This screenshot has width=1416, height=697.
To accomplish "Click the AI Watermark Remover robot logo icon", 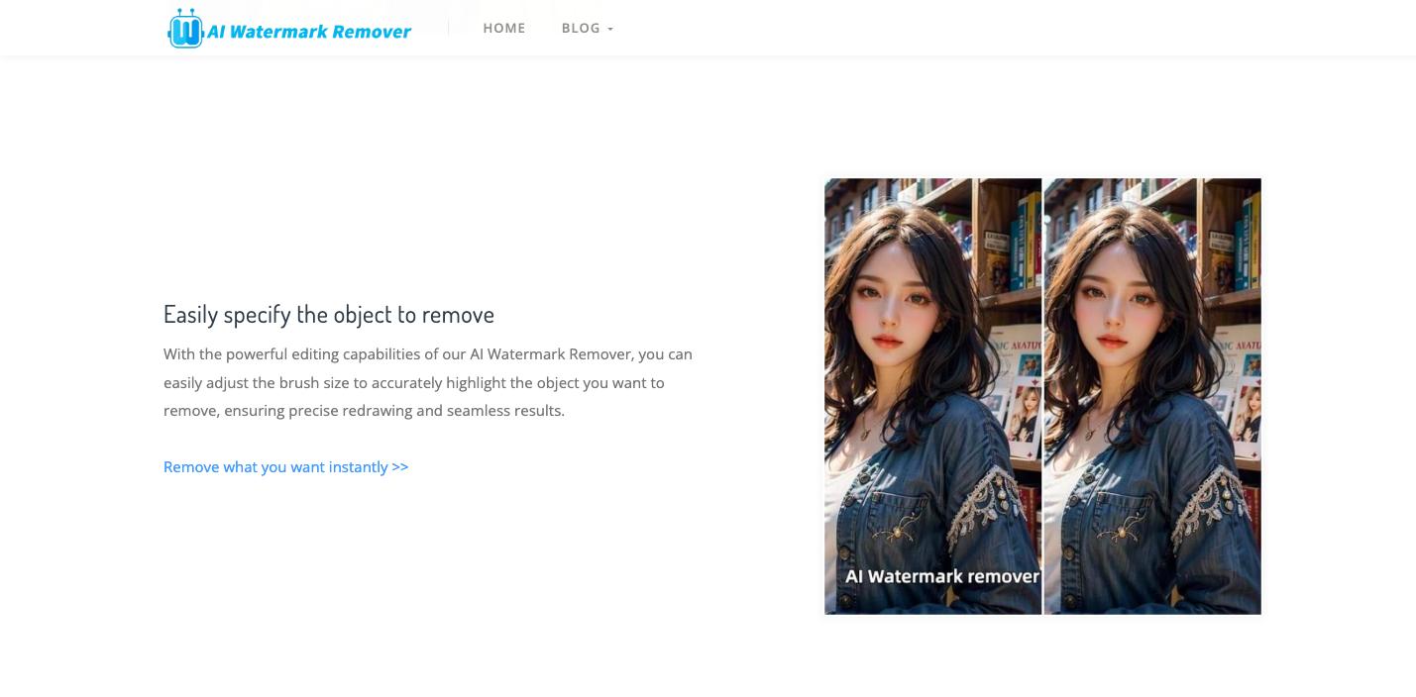I will tap(185, 29).
